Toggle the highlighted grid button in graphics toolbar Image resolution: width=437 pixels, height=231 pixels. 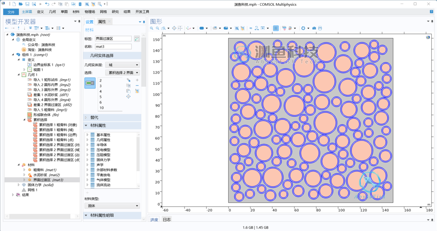(x=276, y=28)
